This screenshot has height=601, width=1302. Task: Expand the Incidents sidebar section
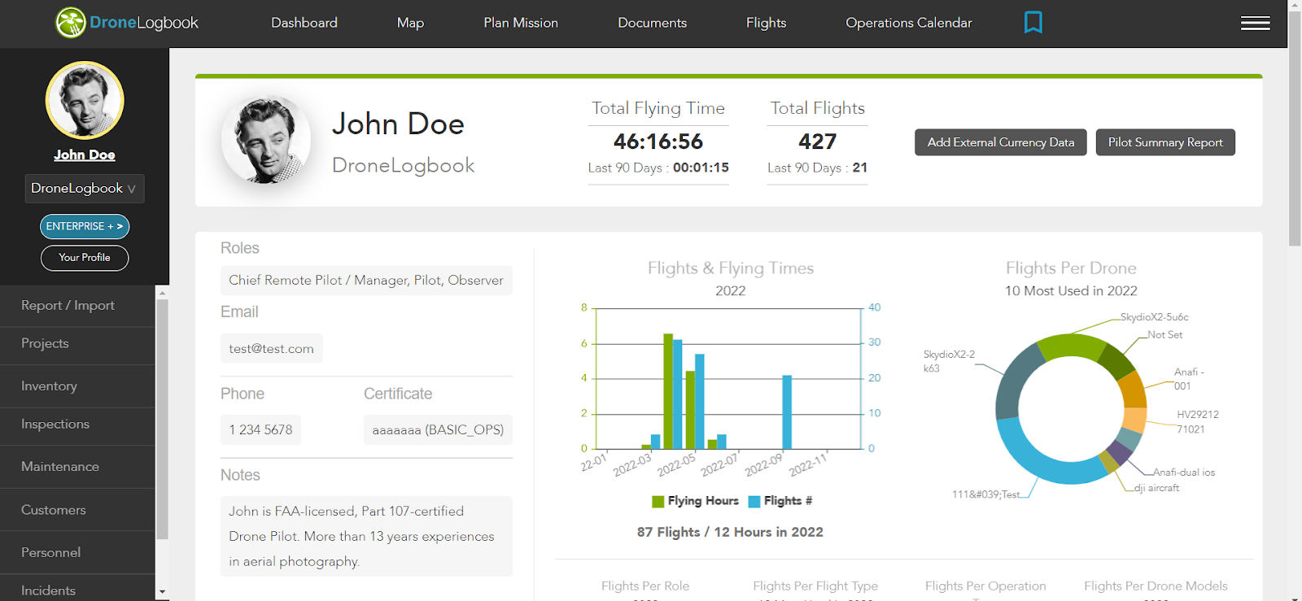tap(77, 589)
